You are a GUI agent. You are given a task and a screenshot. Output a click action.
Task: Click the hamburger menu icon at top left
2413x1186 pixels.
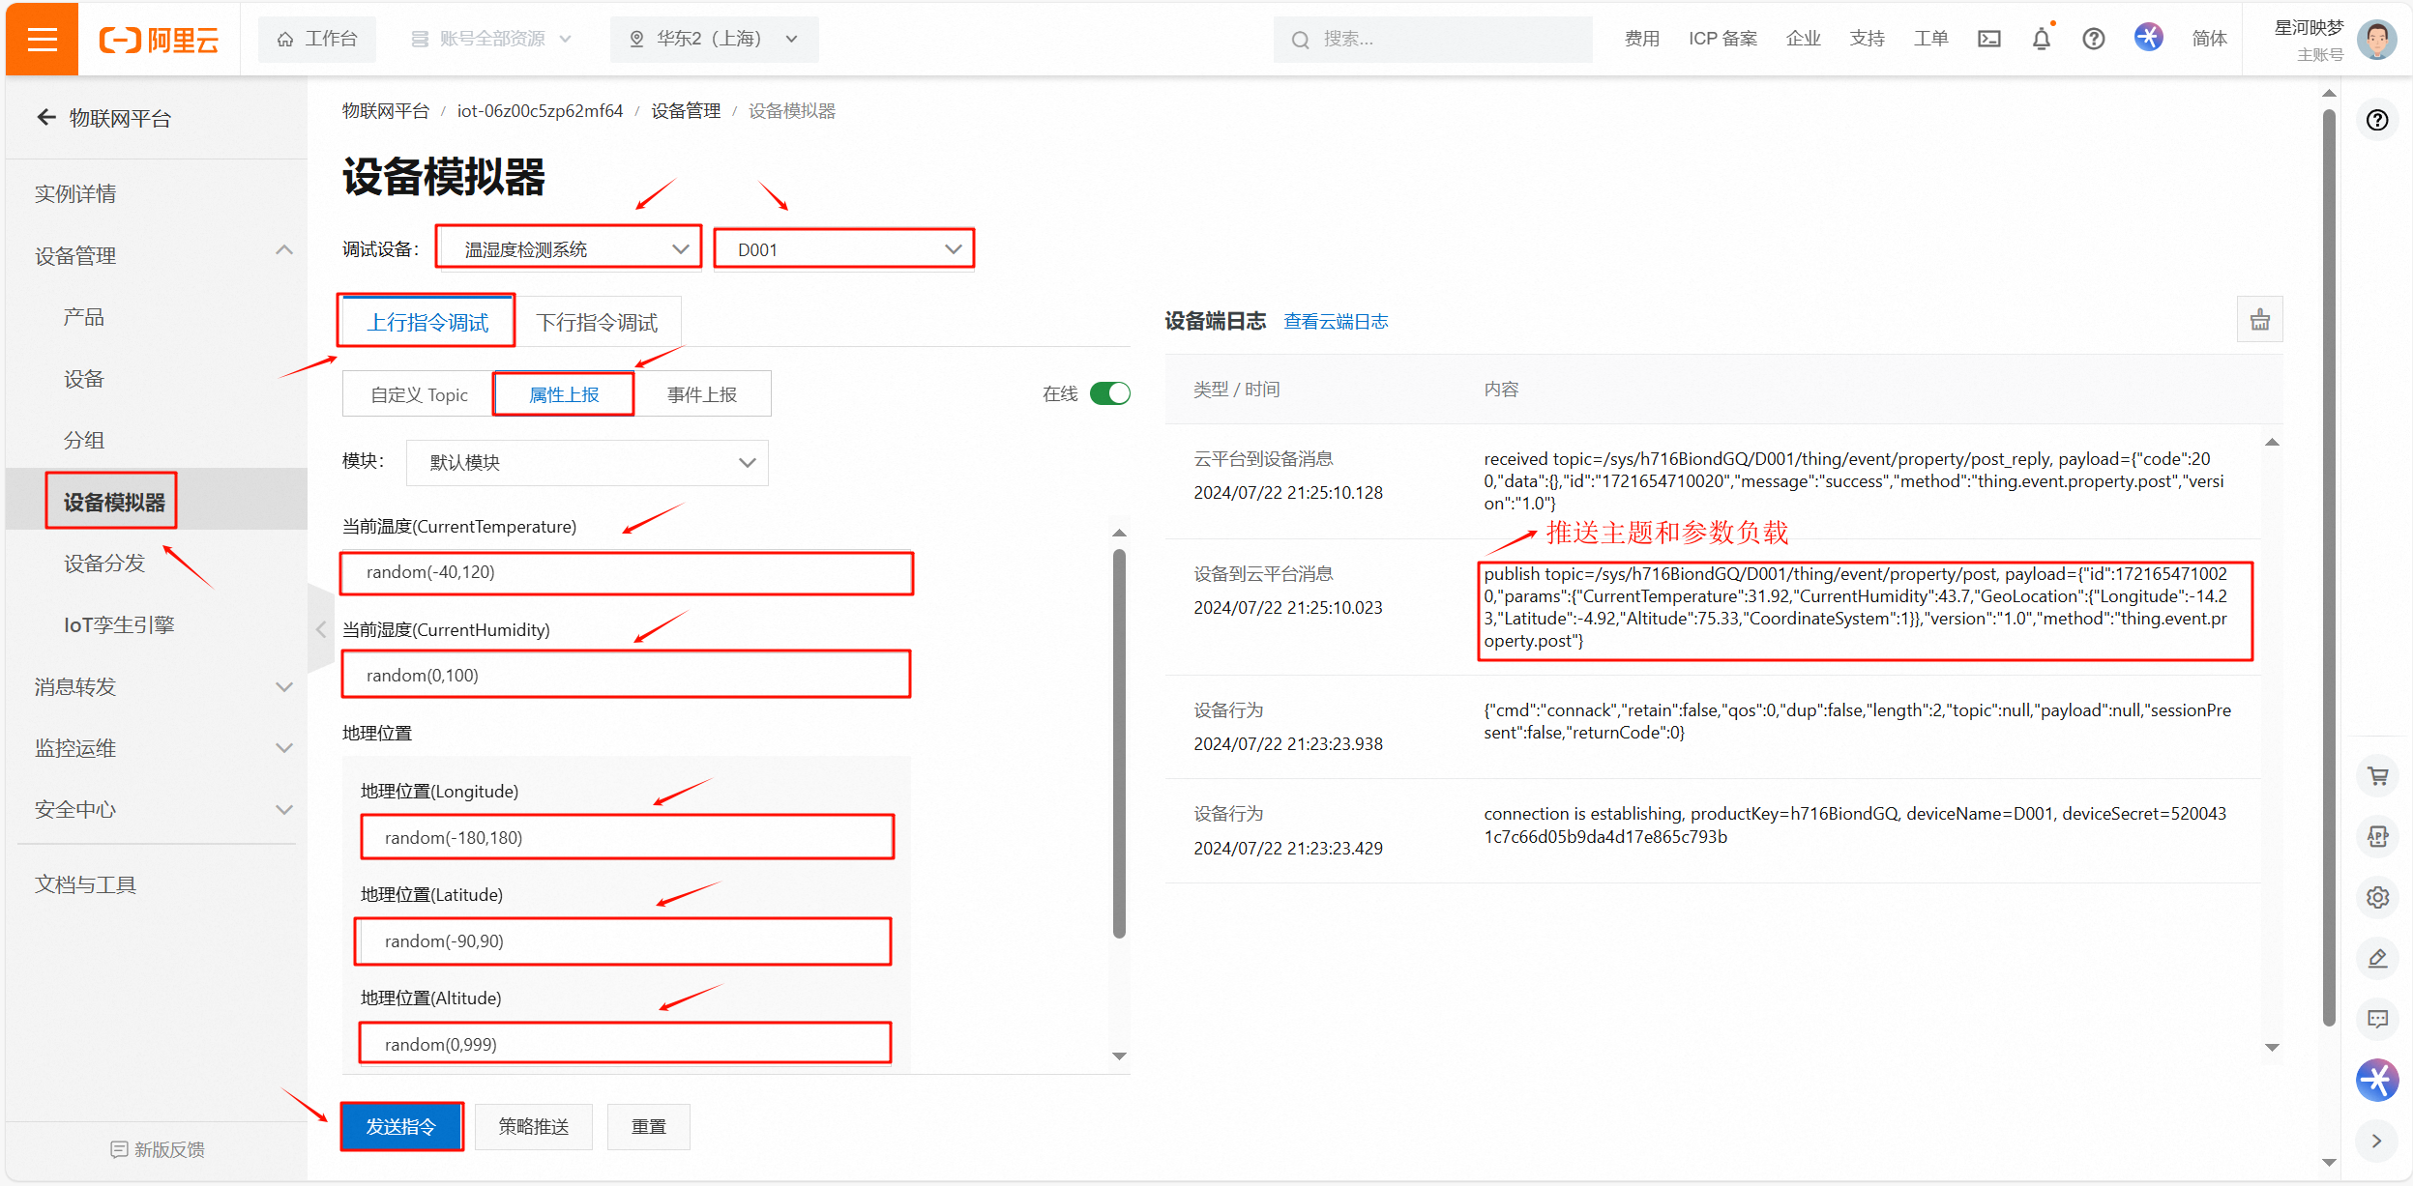click(x=41, y=39)
